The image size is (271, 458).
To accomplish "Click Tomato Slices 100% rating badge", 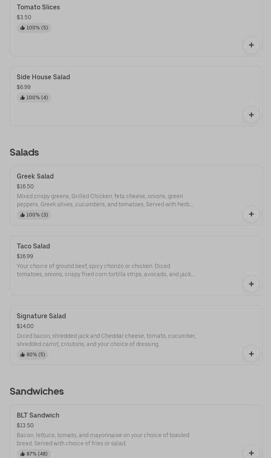I will pyautogui.click(x=34, y=28).
